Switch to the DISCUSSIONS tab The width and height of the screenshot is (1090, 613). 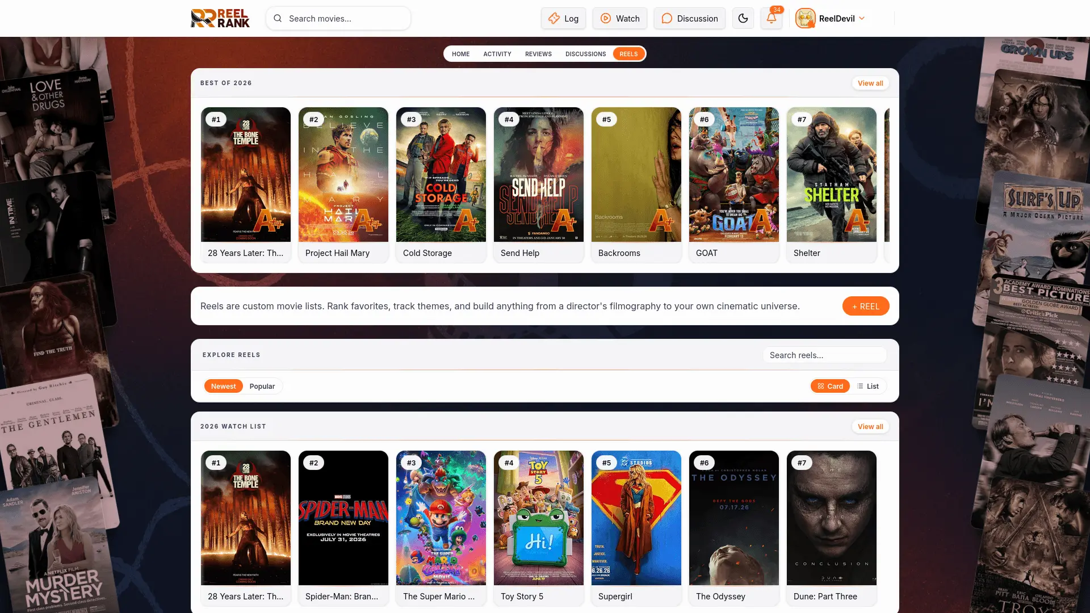pyautogui.click(x=585, y=54)
